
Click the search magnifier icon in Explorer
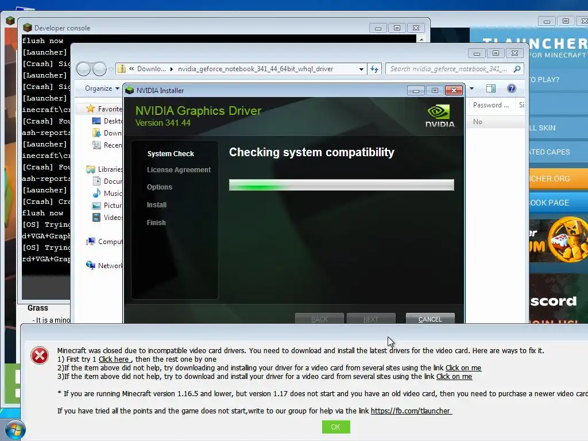pyautogui.click(x=517, y=69)
